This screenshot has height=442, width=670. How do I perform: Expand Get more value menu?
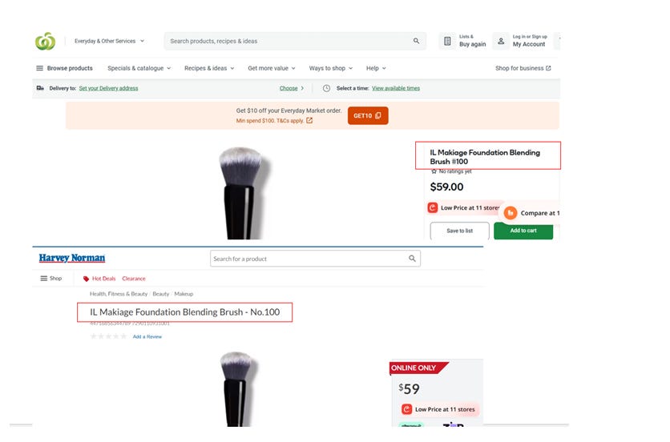point(272,68)
